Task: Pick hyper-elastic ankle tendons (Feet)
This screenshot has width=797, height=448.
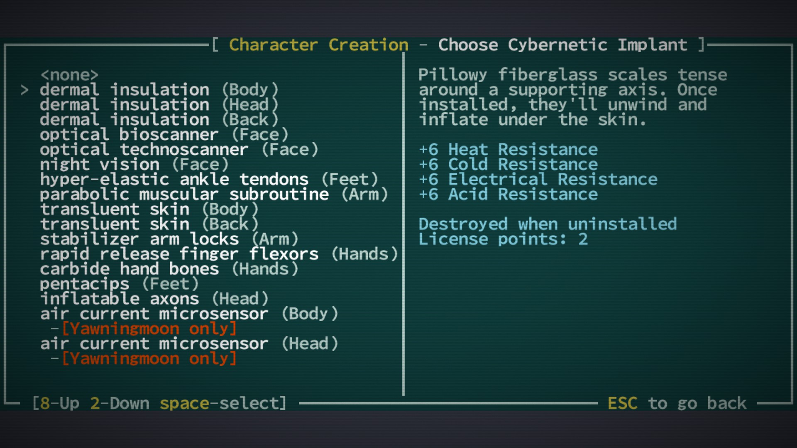Action: (x=209, y=180)
